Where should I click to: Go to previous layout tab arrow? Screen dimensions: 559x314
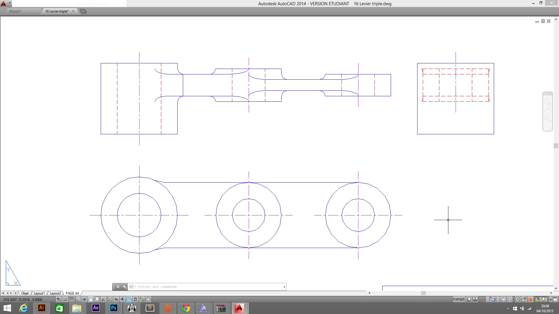(7, 293)
